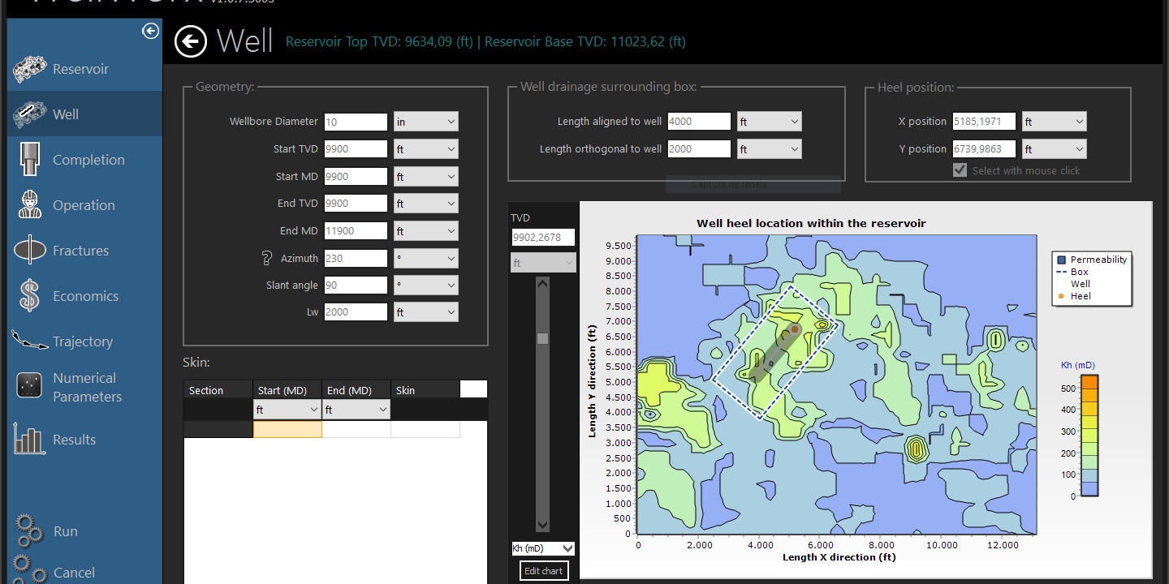Screen dimensions: 1169x584
Task: Expand the Kh (mD) property dropdown
Action: click(x=543, y=548)
